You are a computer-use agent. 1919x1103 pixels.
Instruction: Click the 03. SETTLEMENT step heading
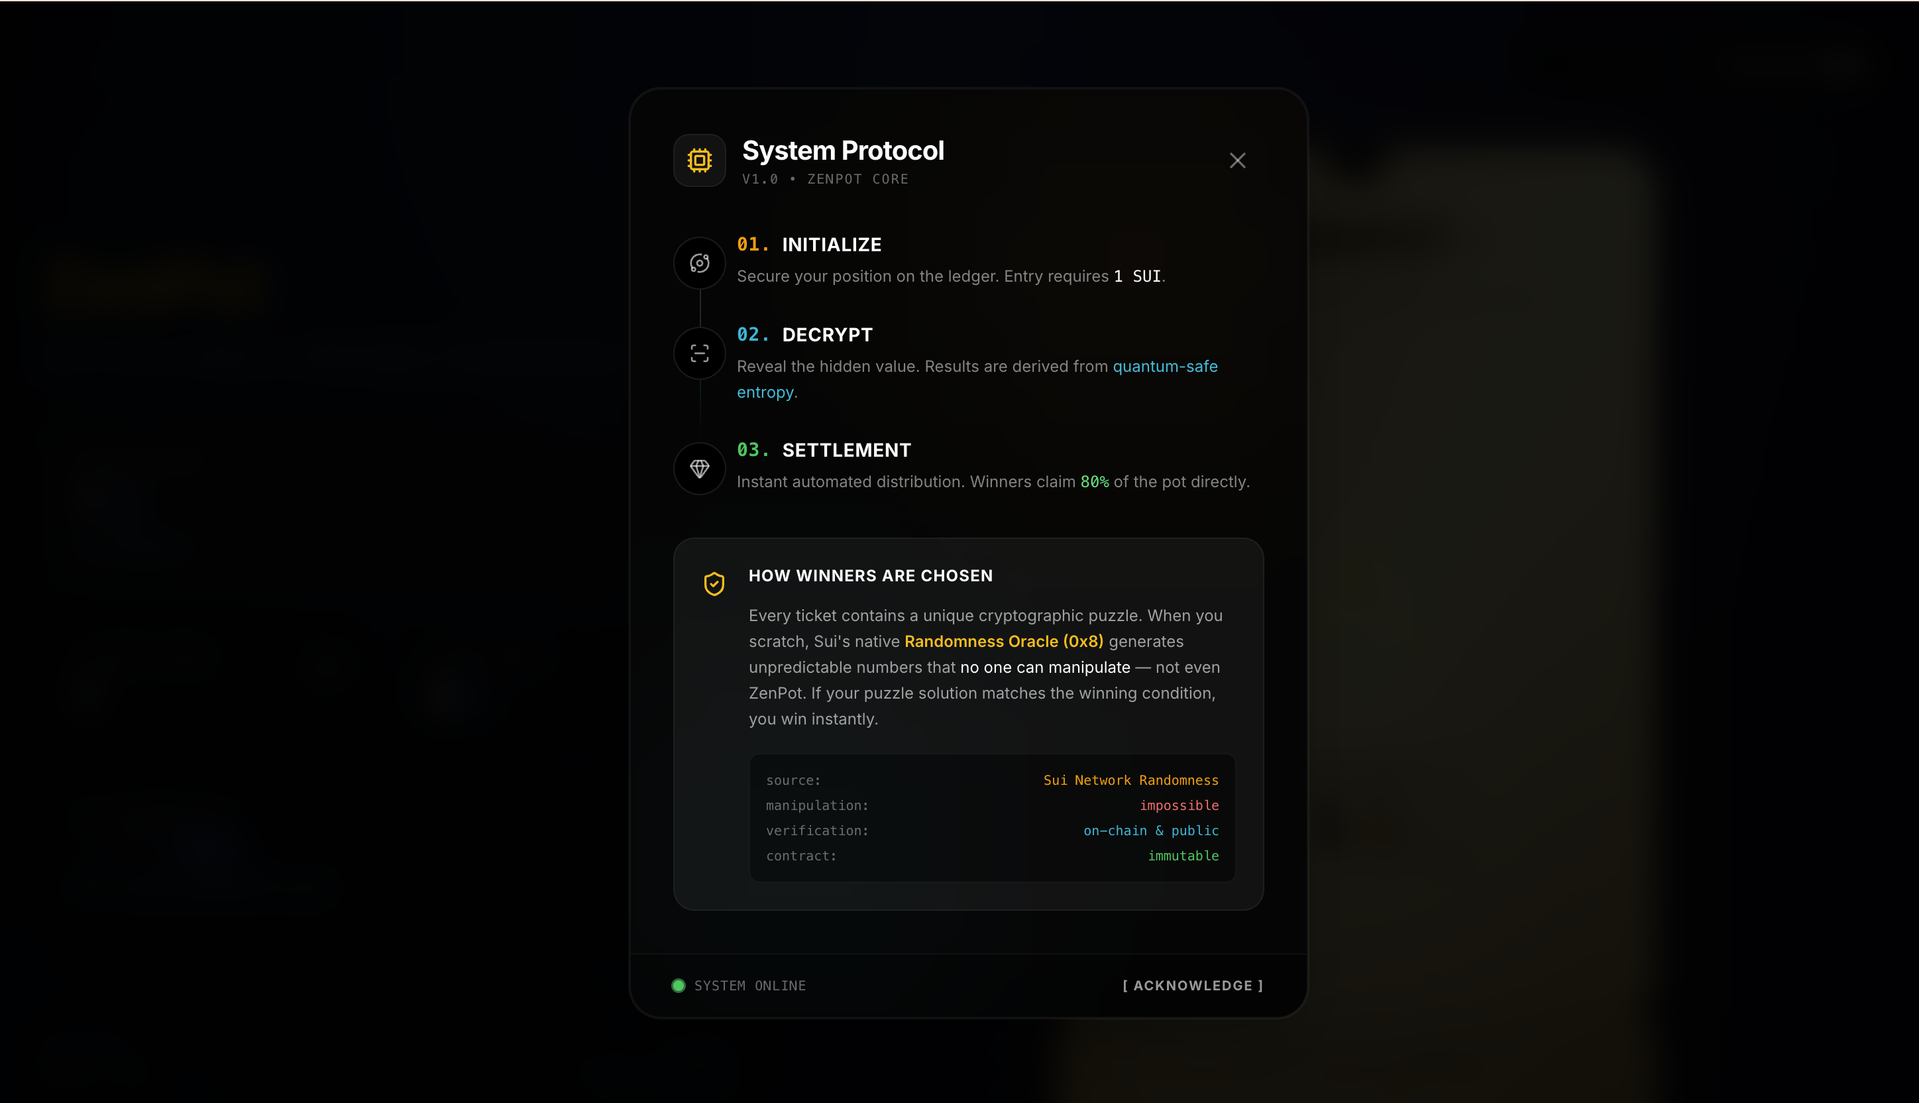click(x=824, y=449)
